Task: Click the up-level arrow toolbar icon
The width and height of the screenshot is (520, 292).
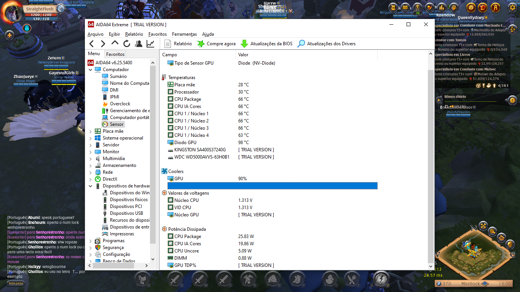Action: pos(115,43)
